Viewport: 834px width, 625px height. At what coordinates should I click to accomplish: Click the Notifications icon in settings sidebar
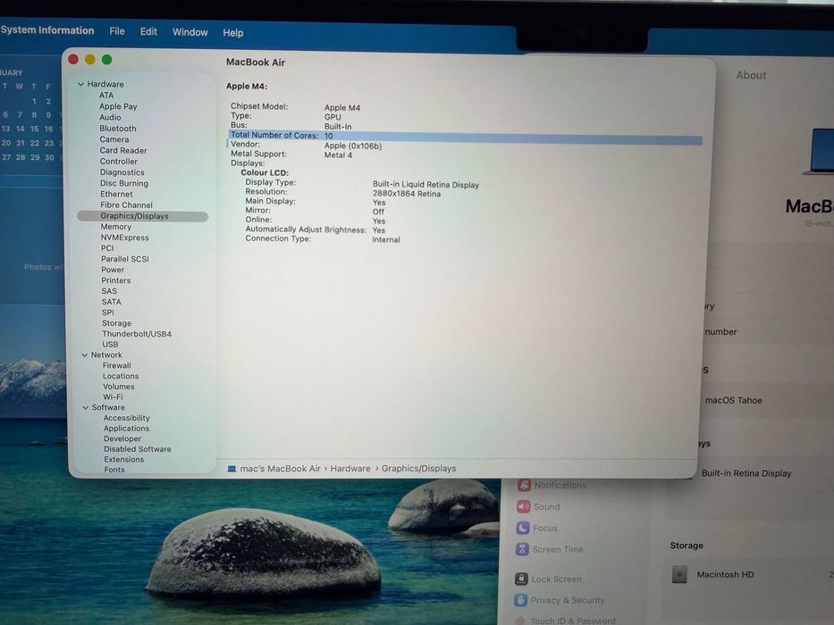[524, 485]
